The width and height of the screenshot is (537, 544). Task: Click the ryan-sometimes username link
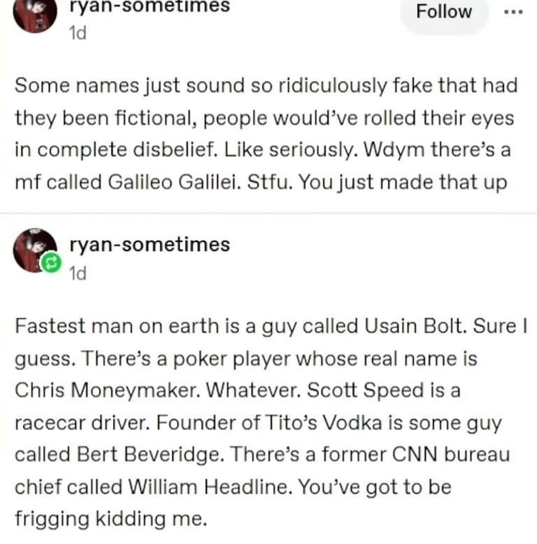click(x=150, y=5)
